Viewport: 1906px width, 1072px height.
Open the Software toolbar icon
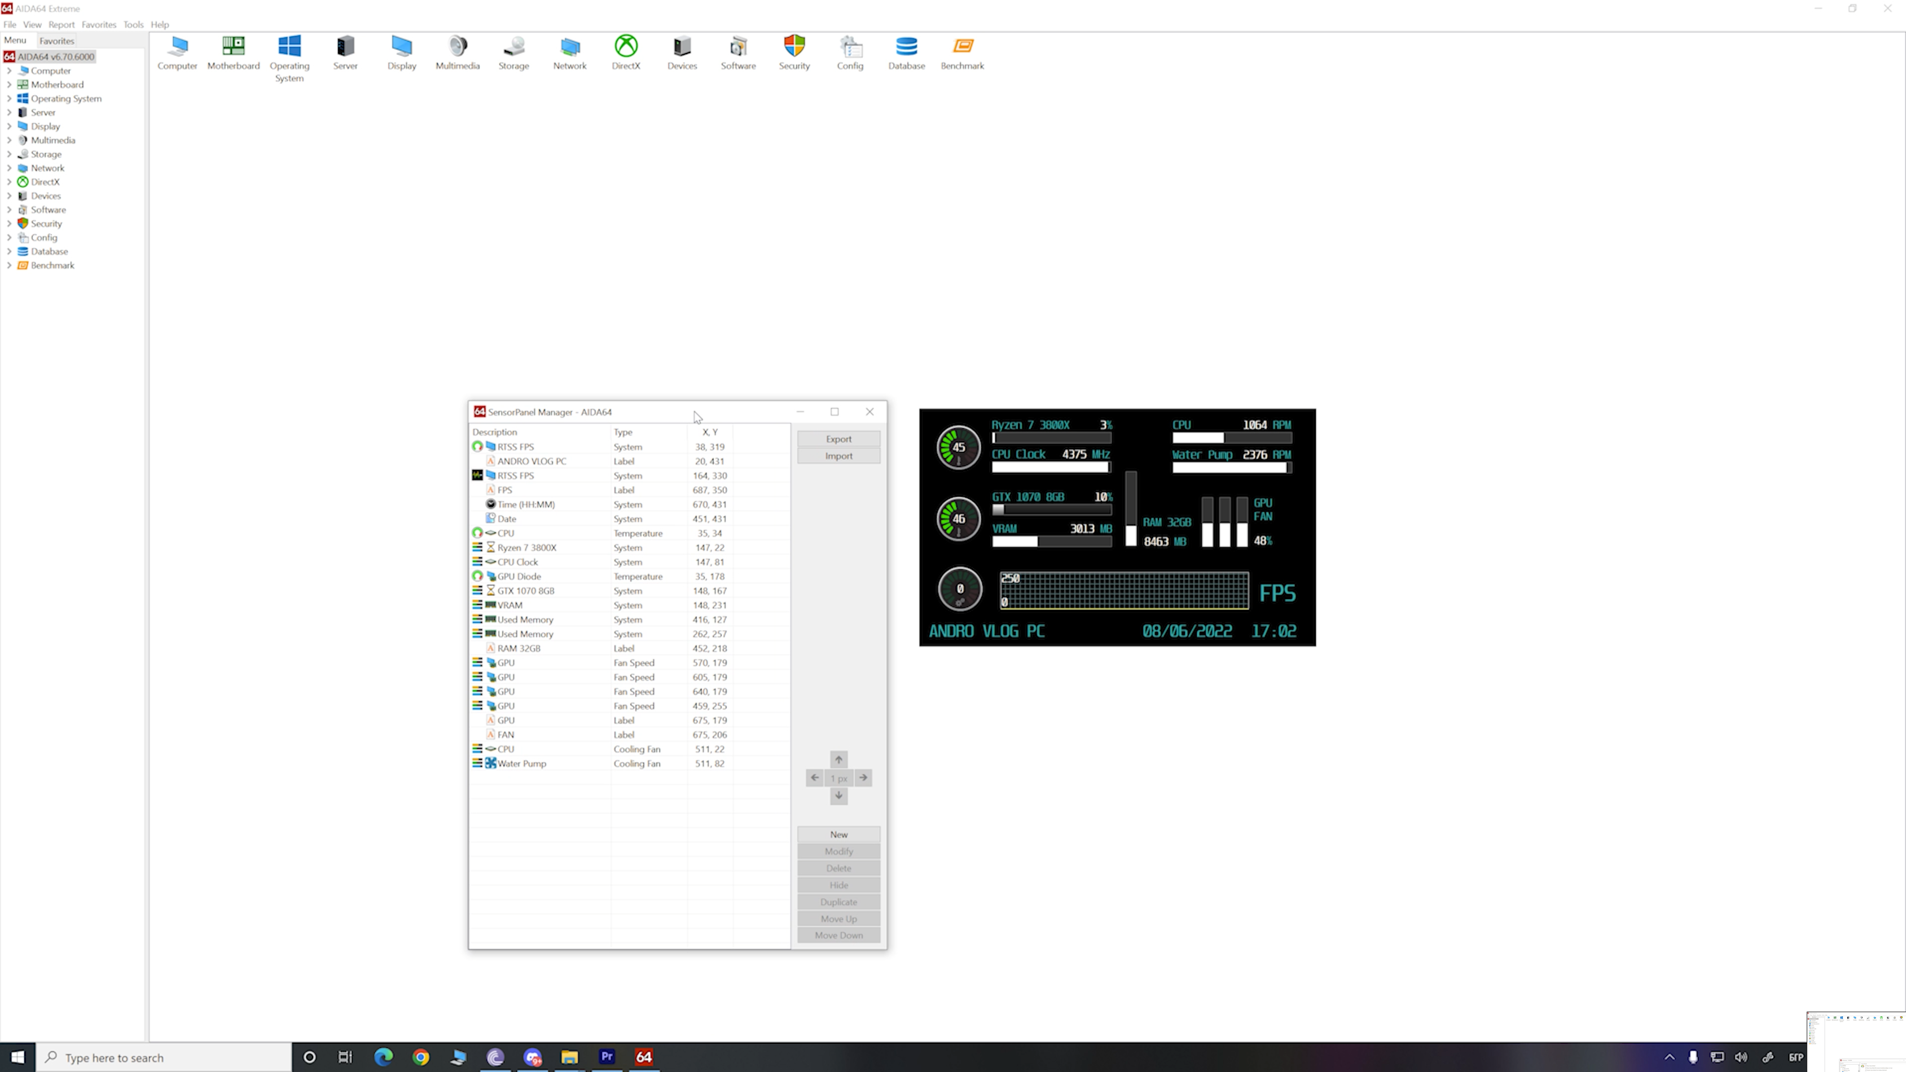(x=739, y=52)
